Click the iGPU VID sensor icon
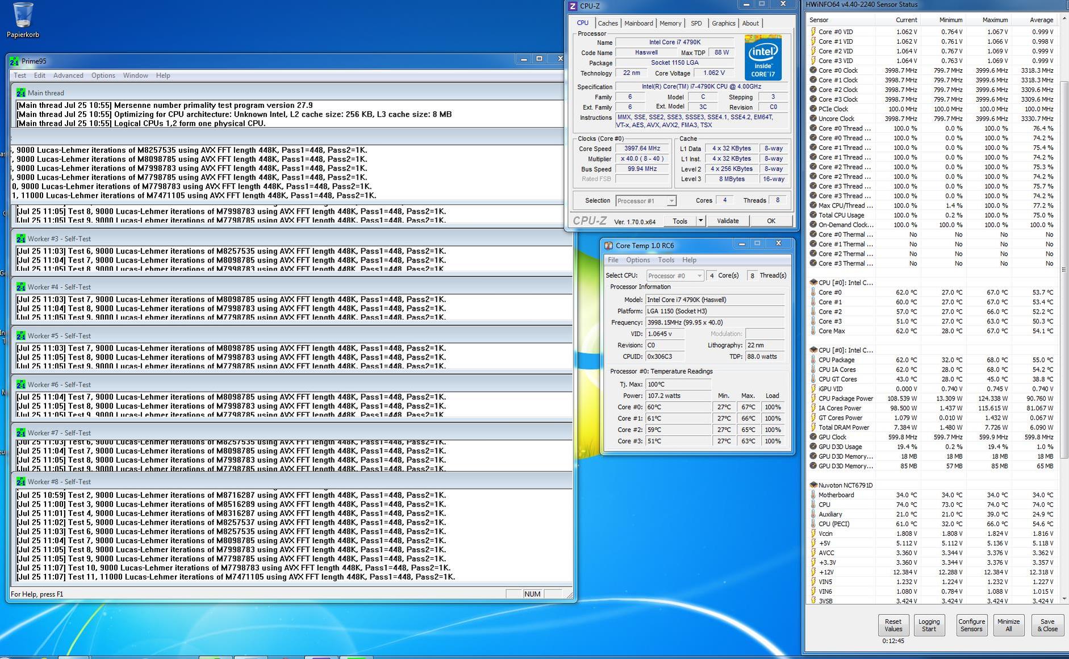This screenshot has height=659, width=1069. coord(813,389)
